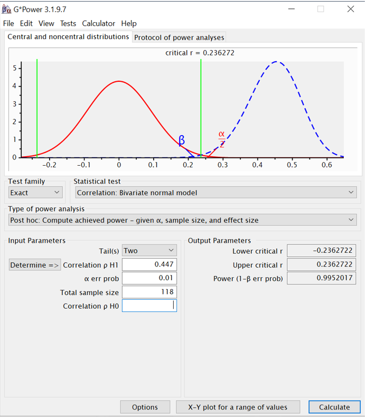The height and width of the screenshot is (418, 367).
Task: Click the Determine => button
Action: (x=35, y=265)
